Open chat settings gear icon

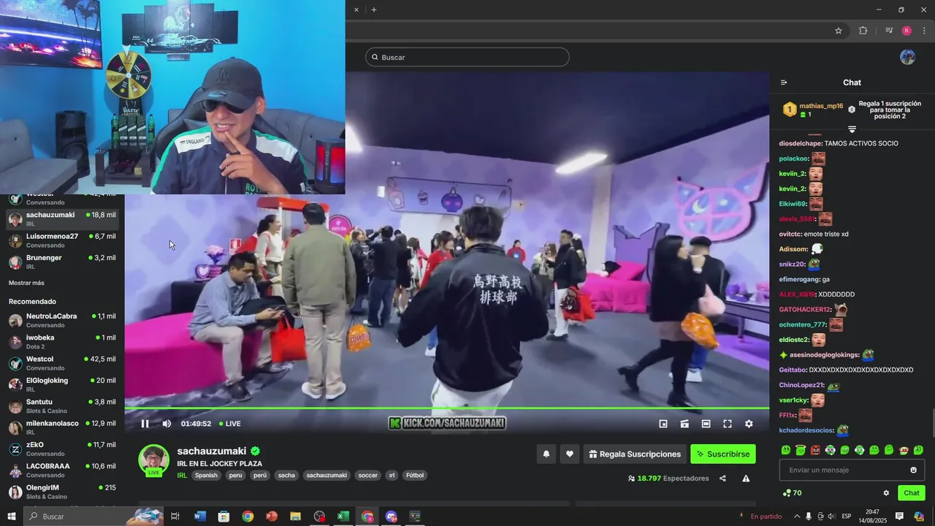[x=886, y=493]
